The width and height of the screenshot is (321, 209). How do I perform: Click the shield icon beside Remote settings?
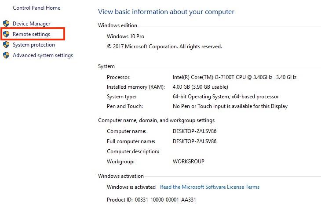click(x=6, y=34)
